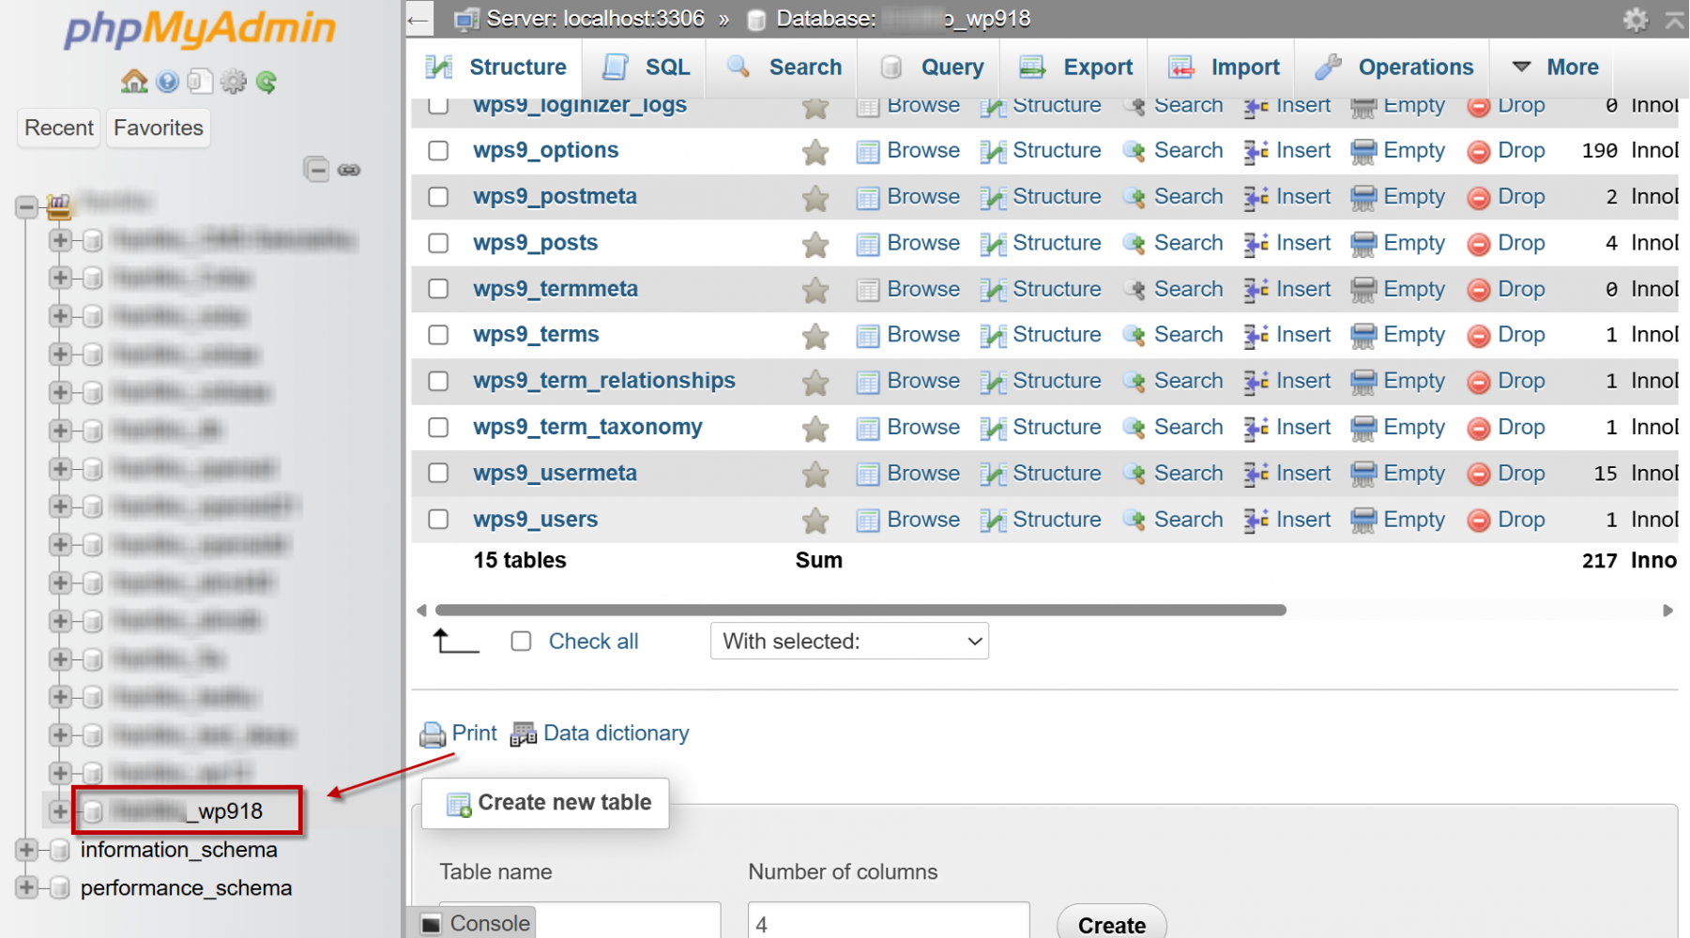
Task: Click the Create button for new table
Action: [1111, 925]
